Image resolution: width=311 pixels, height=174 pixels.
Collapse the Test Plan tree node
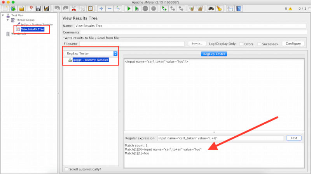[3, 15]
